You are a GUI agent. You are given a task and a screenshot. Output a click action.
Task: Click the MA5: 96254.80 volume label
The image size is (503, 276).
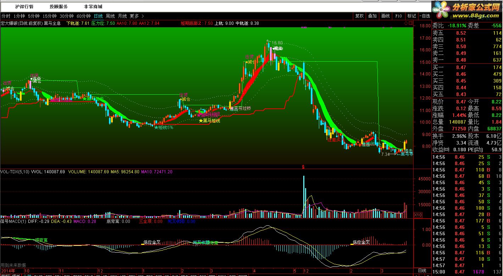pos(125,171)
